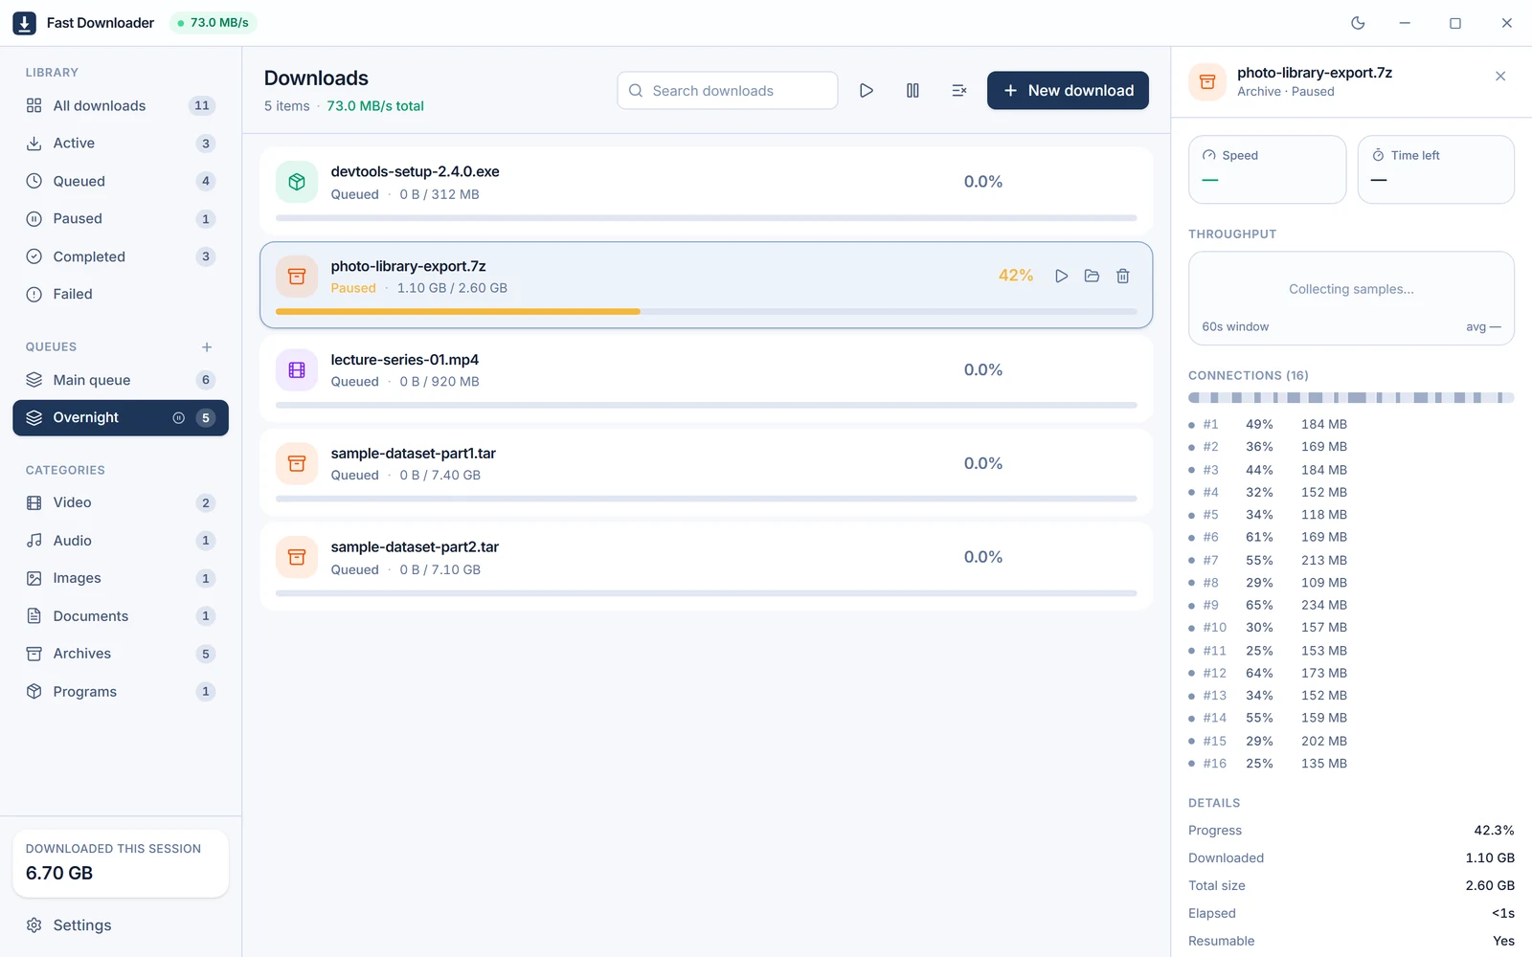Close the photo-library-export.7z details panel
The width and height of the screenshot is (1532, 957).
[1500, 77]
